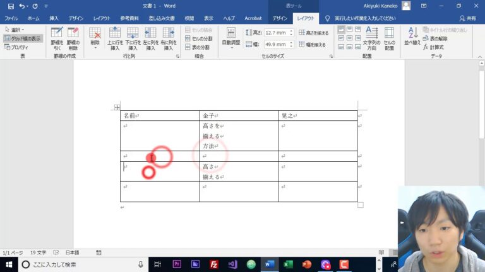
Task: Click 幅を揃える
Action: click(313, 45)
